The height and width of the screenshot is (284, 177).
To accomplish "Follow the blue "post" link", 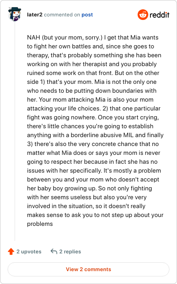I will [x=87, y=15].
